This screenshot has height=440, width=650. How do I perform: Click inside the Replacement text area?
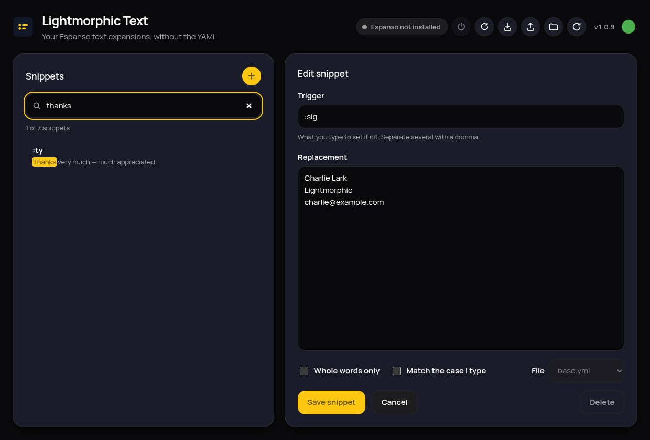[461, 259]
